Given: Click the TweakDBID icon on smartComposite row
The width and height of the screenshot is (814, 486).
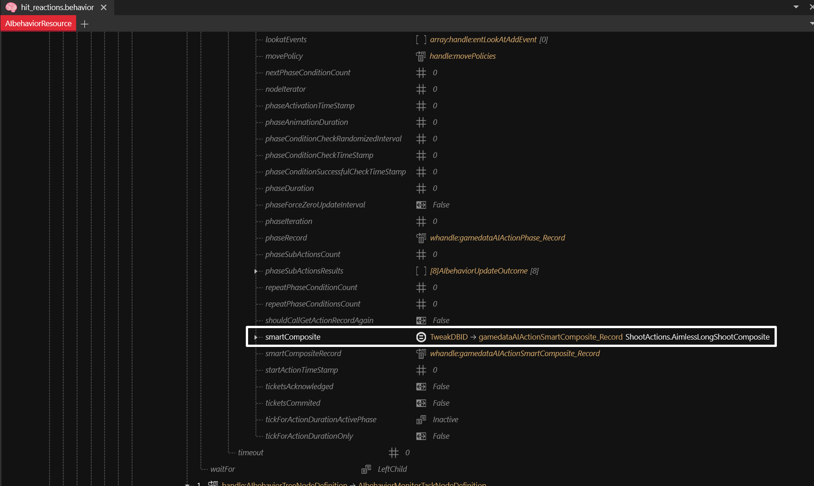Looking at the screenshot, I should 421,337.
